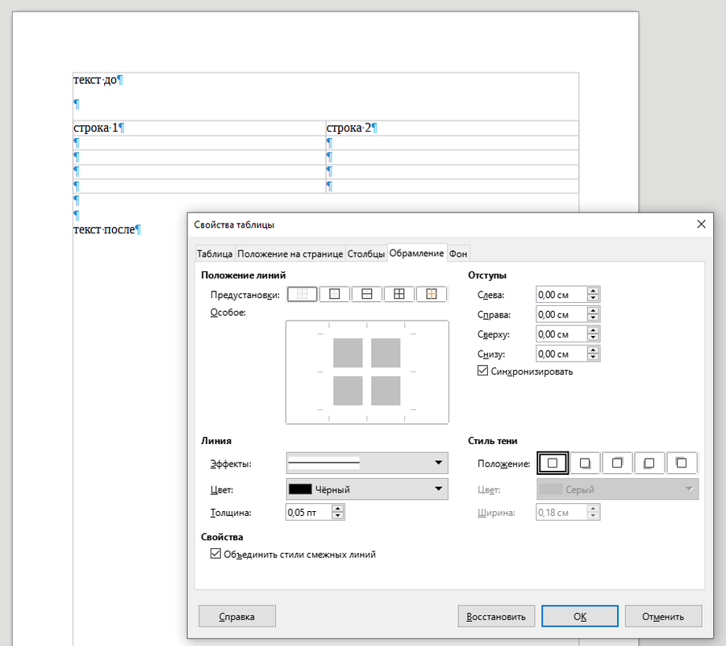Increase the Слева padding value

593,291
